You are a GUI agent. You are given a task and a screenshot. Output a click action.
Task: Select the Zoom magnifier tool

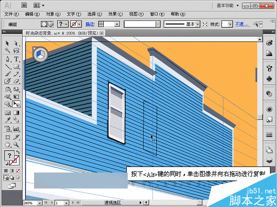point(16,144)
